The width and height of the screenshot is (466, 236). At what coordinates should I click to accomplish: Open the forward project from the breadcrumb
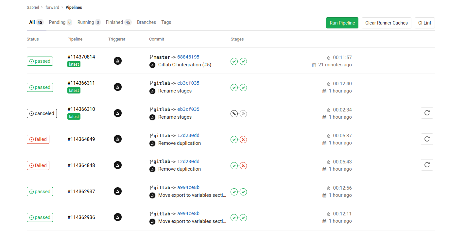click(52, 7)
